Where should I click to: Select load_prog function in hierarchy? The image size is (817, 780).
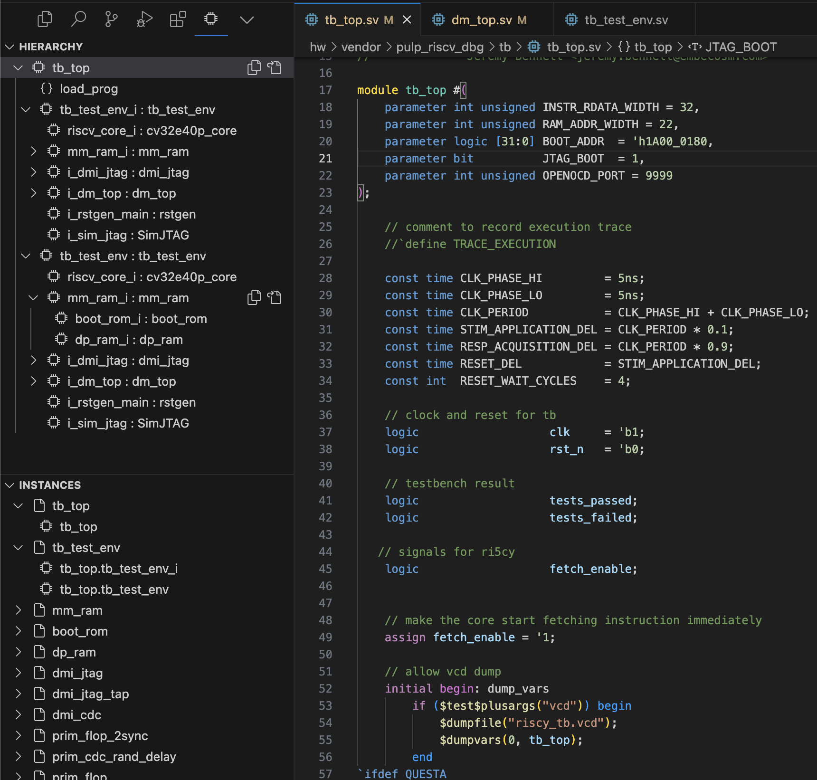(89, 88)
